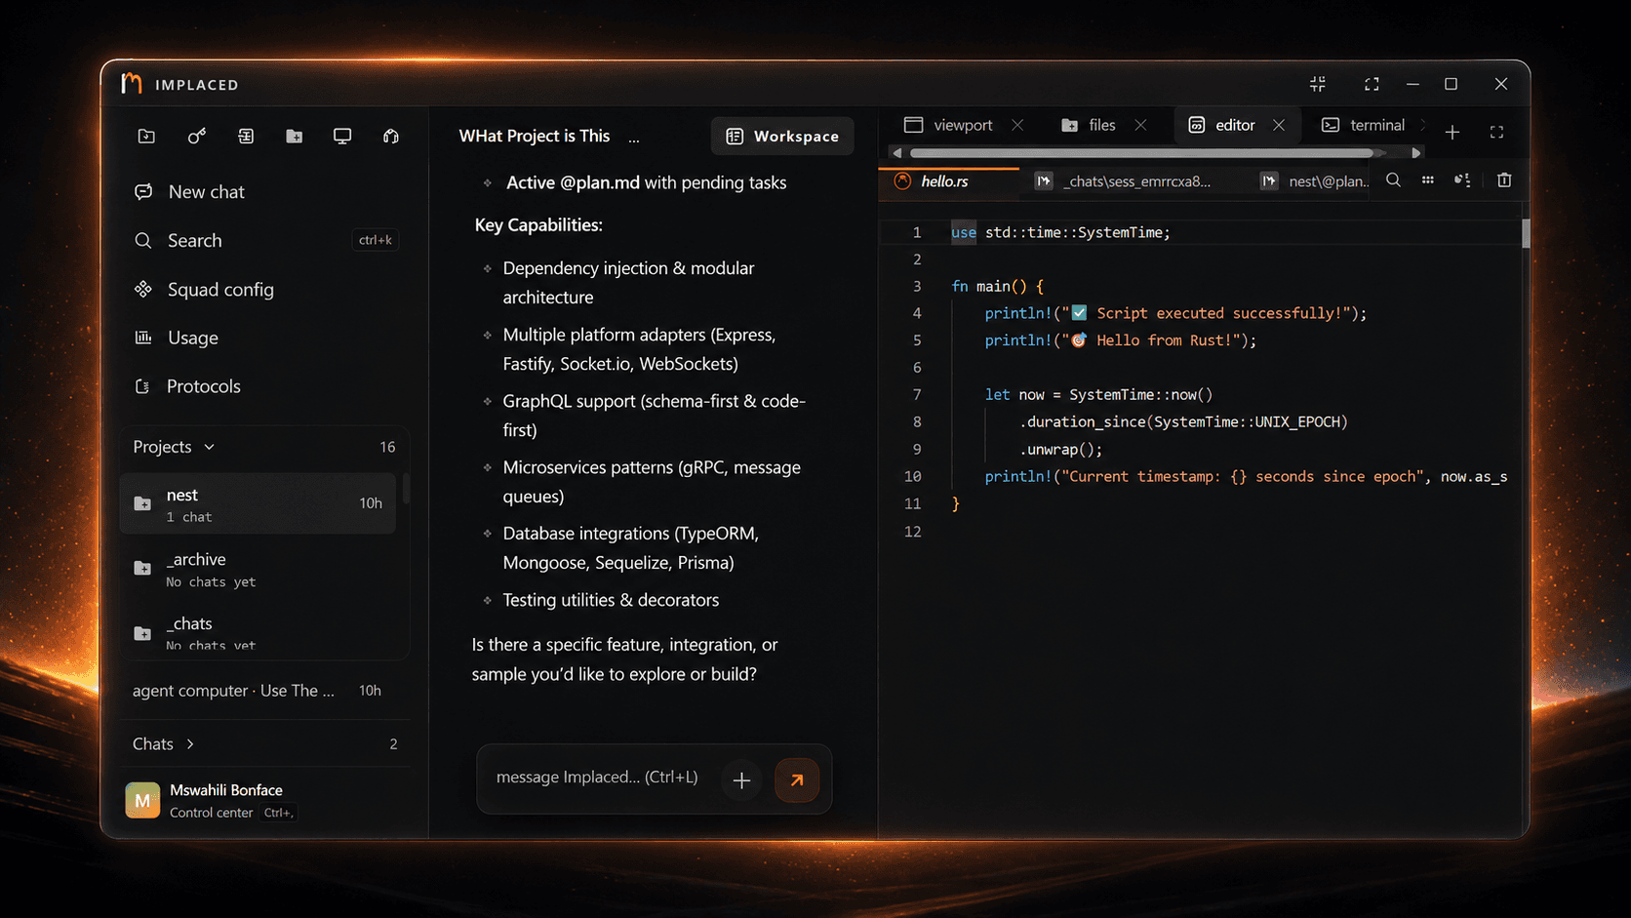Click the tab strip scrollbar right arrow

click(1416, 153)
